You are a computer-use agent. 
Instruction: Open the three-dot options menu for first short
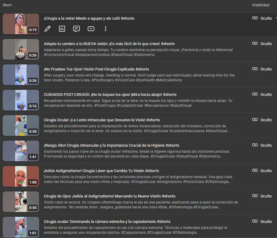106,29
